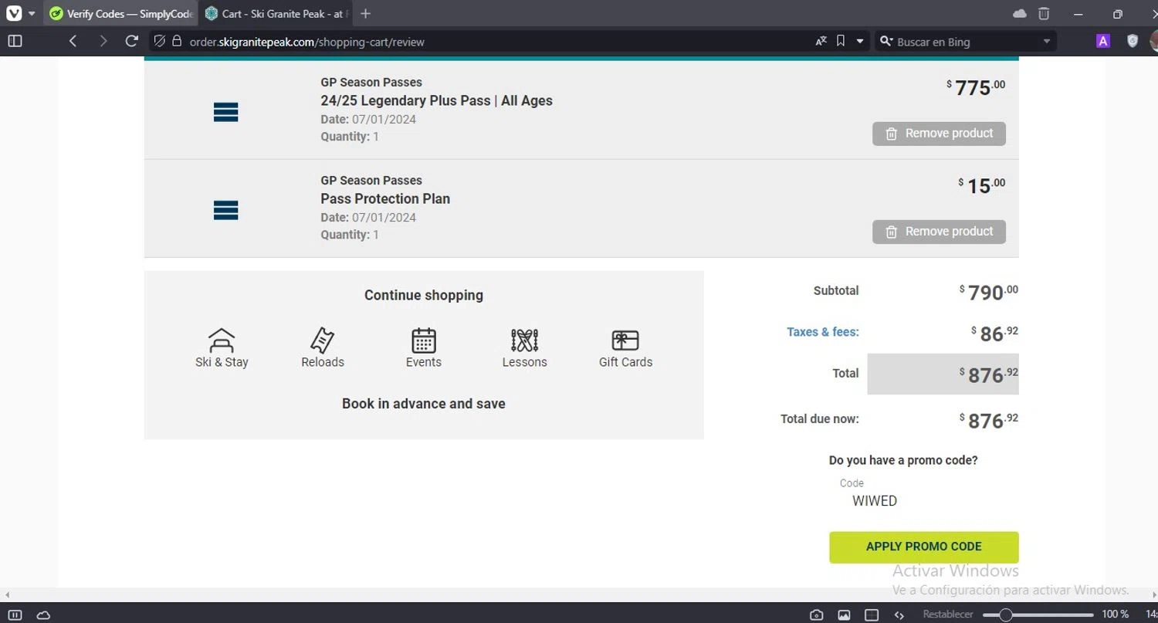
Task: Tile pages with the status bar square icon
Action: [872, 615]
